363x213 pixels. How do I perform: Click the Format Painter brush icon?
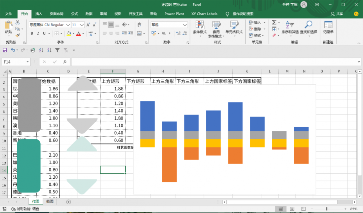click(x=18, y=35)
